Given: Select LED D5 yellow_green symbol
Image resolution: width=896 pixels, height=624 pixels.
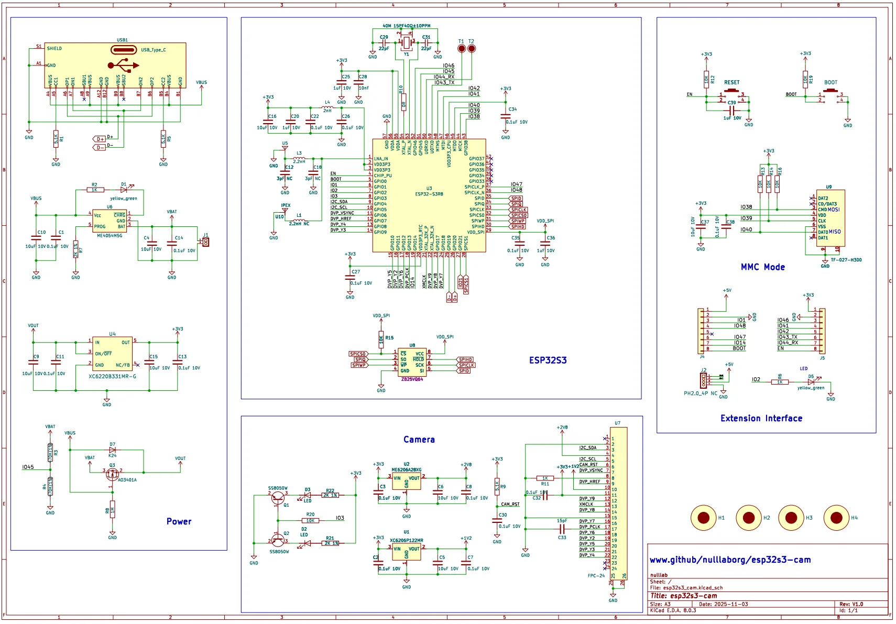Looking at the screenshot, I should (812, 381).
